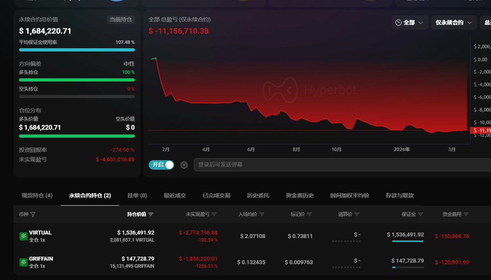Click the 多头持仓 green progress bar

tap(77, 80)
